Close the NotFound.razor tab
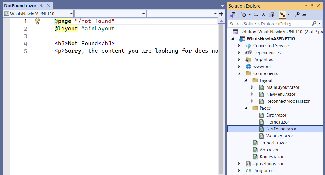This screenshot has height=175, width=325. coord(48,6)
